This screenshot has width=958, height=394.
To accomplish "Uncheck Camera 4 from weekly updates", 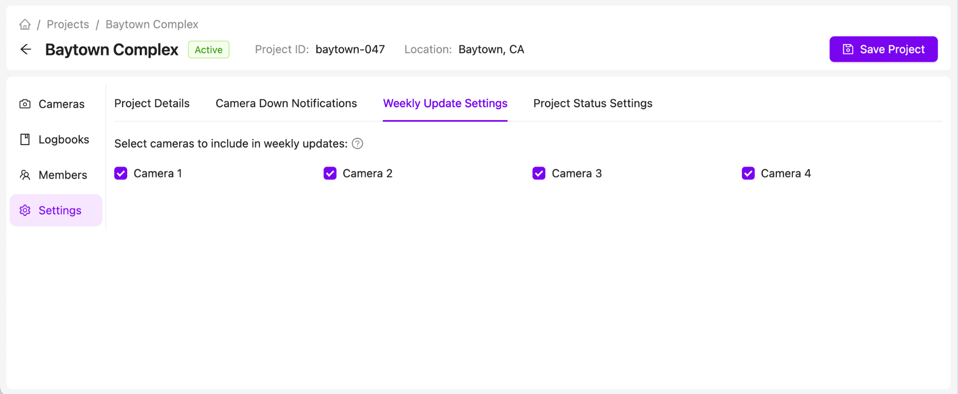I will 748,173.
